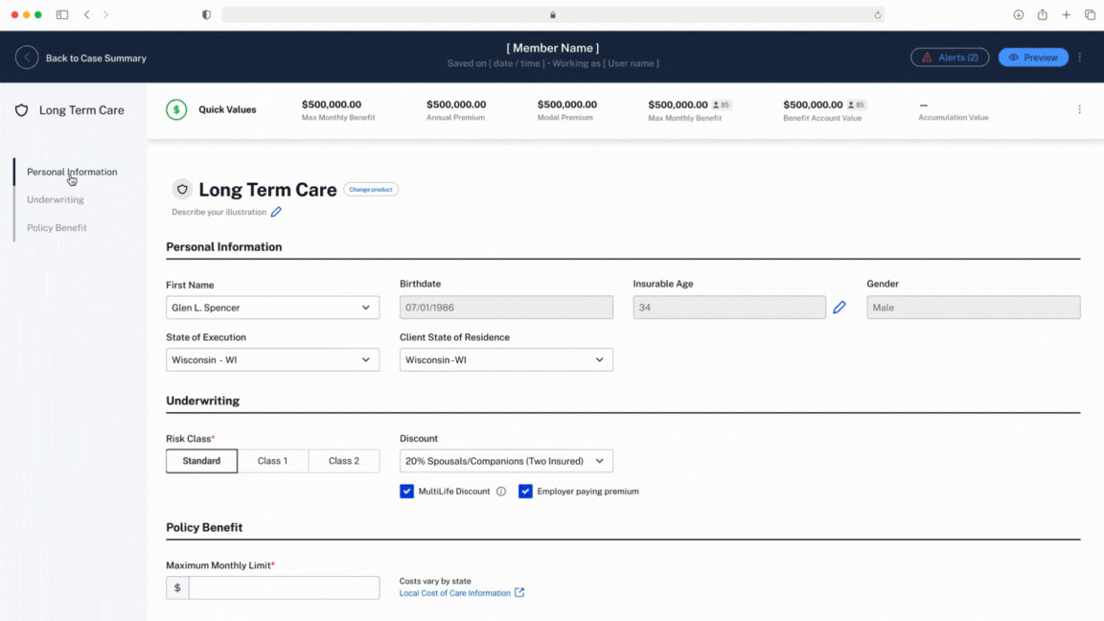Click the lock icon in address bar
The image size is (1104, 621).
[x=553, y=14]
